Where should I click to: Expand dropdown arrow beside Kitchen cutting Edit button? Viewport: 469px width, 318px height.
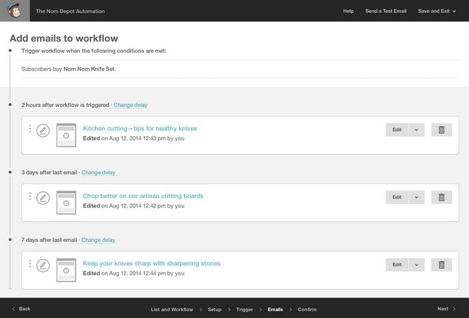(417, 130)
